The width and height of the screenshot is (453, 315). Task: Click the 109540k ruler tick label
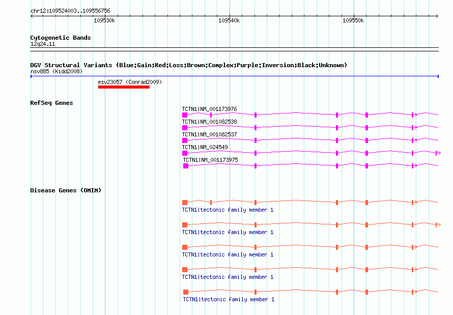pos(229,21)
